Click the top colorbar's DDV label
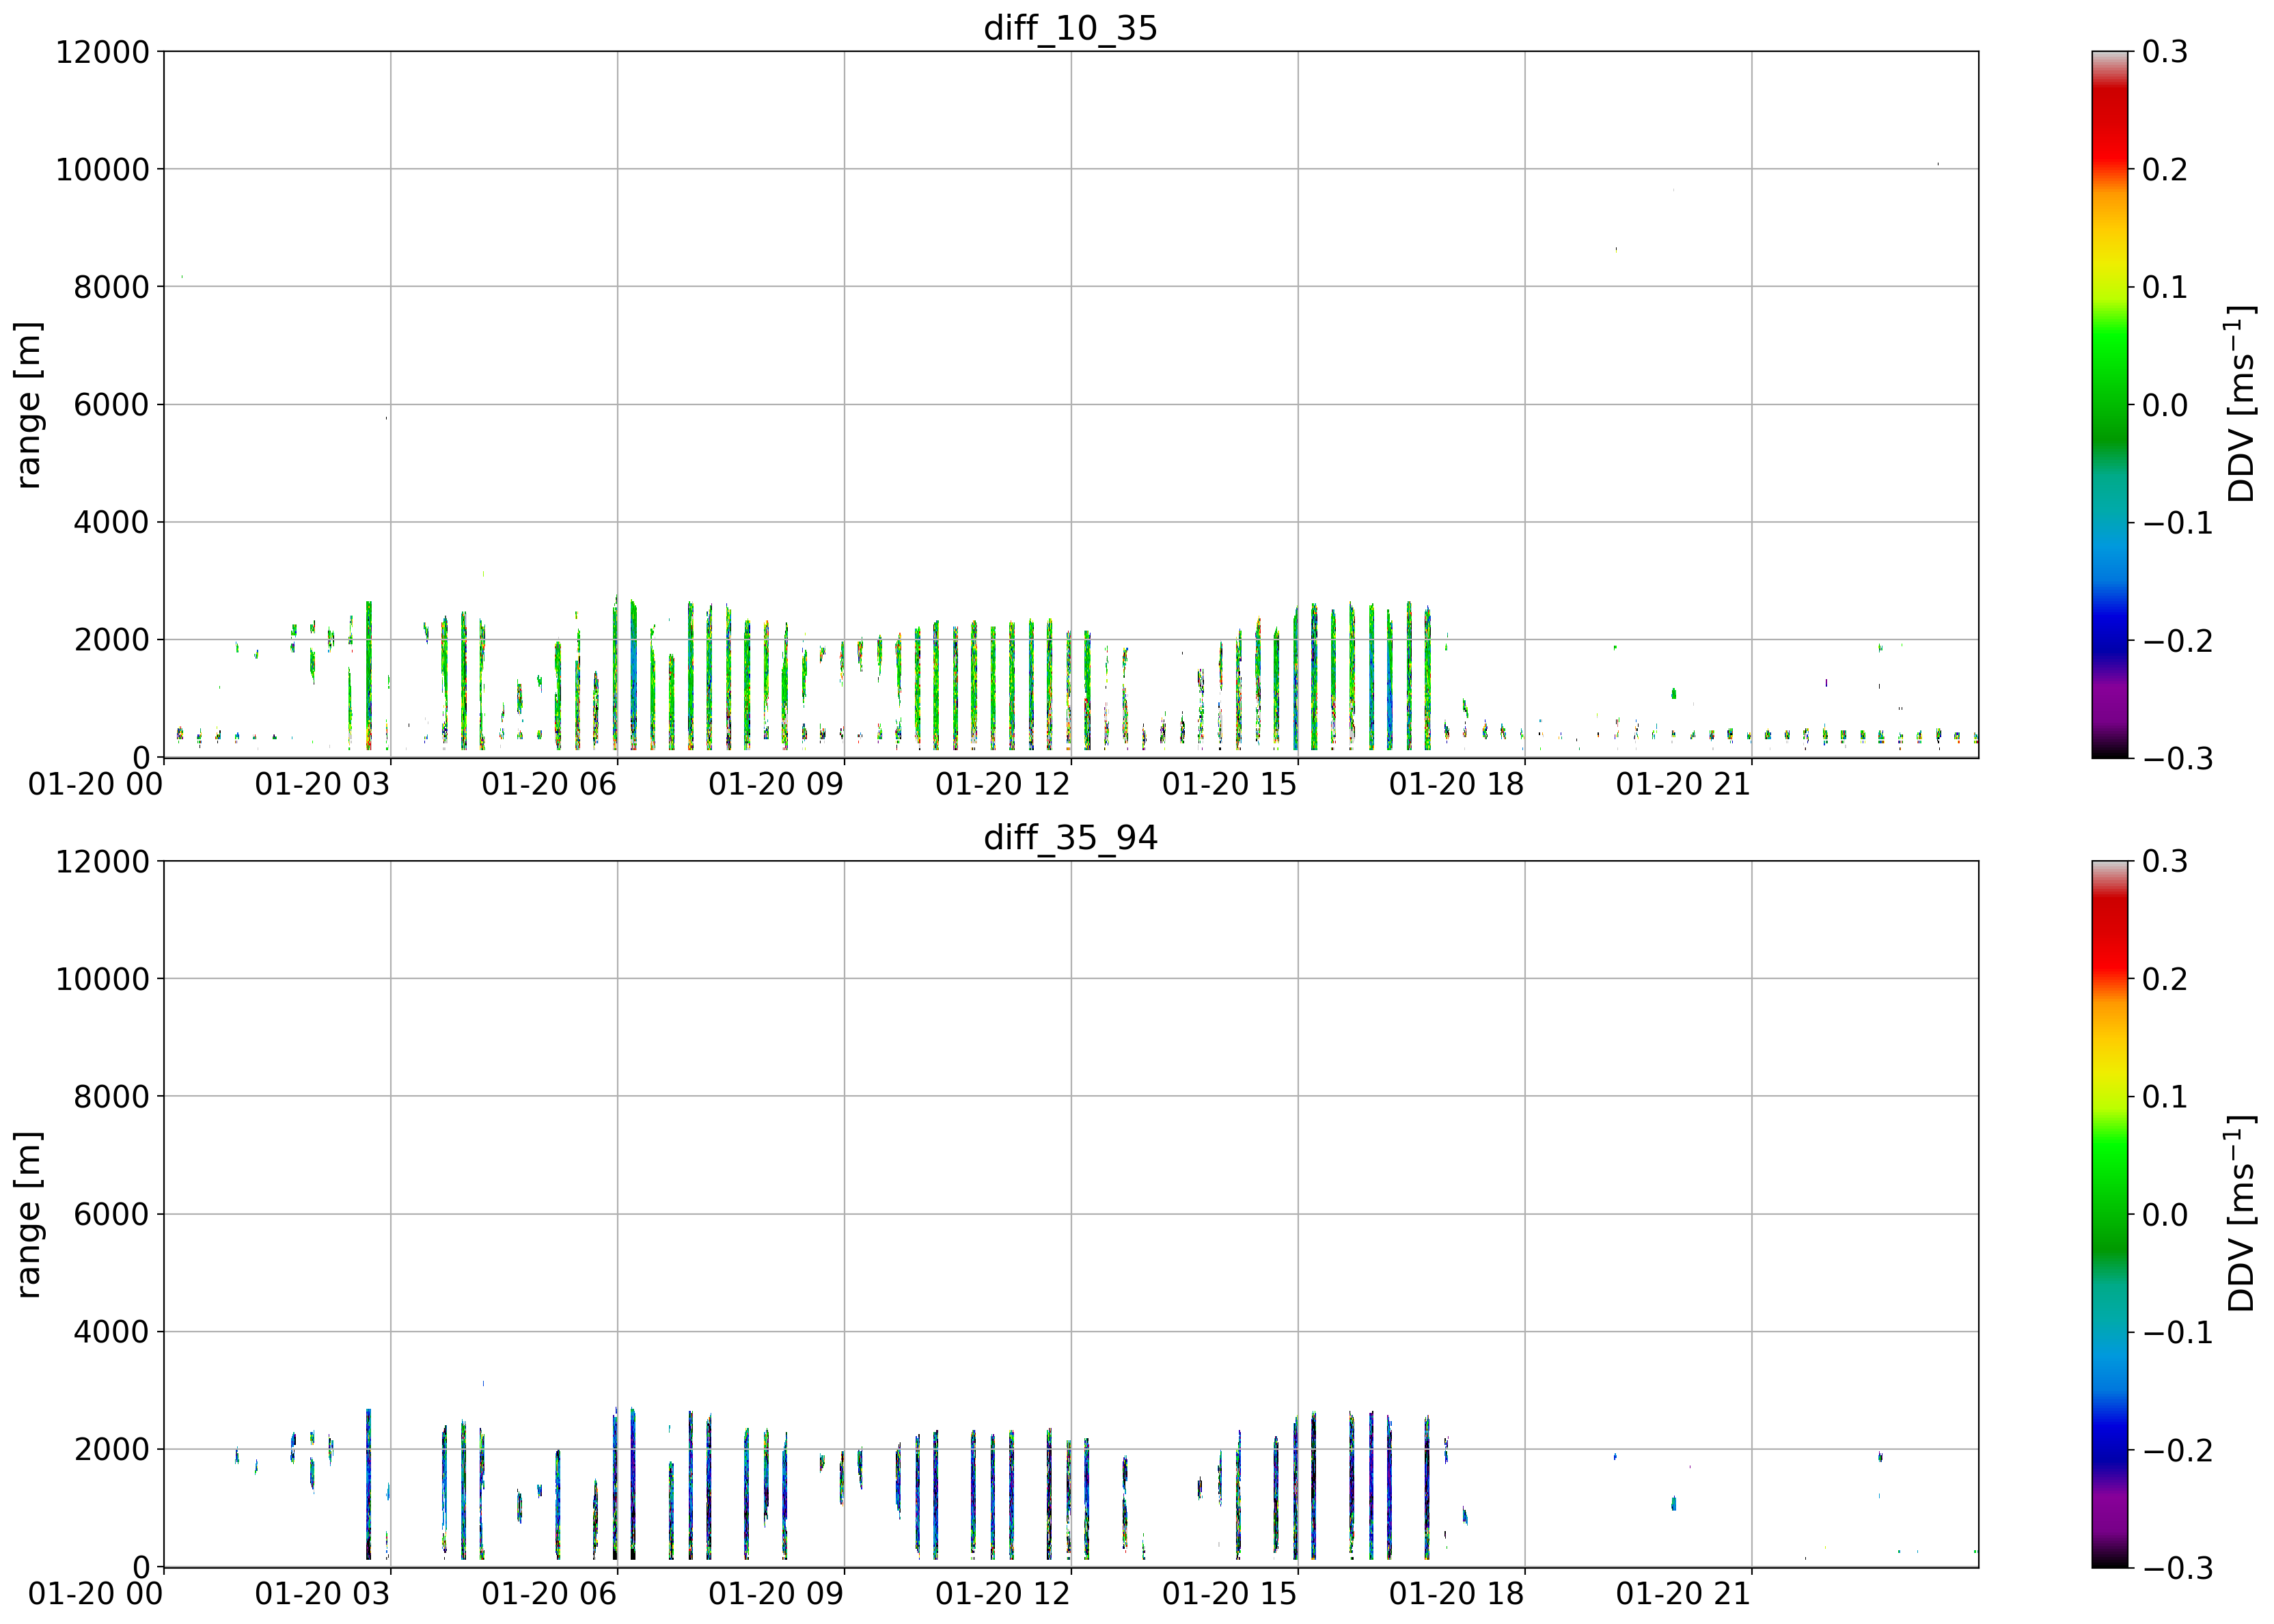 point(2242,404)
